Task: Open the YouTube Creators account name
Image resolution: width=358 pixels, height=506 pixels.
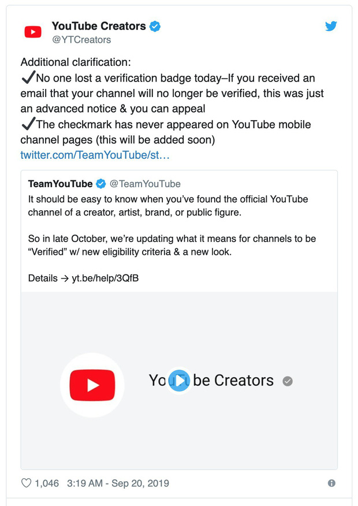Action: tap(99, 26)
